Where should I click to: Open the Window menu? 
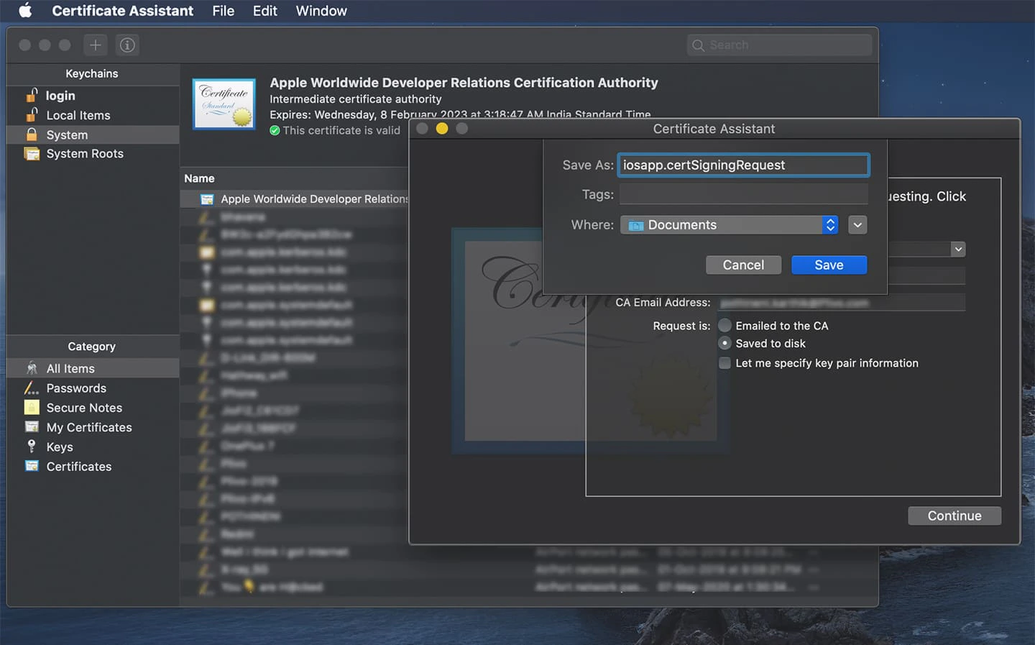coord(321,11)
